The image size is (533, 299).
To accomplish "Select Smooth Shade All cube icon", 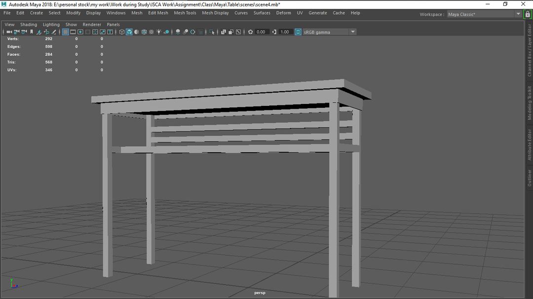I will tap(129, 32).
